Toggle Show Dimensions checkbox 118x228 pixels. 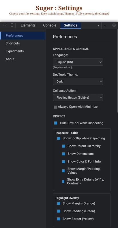click(63, 154)
